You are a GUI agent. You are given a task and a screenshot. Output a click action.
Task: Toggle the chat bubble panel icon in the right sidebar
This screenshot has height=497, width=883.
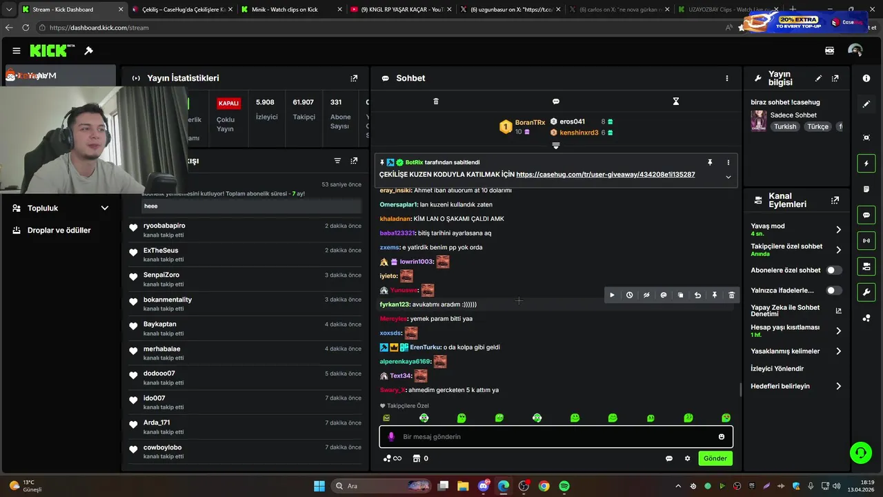[x=866, y=215]
